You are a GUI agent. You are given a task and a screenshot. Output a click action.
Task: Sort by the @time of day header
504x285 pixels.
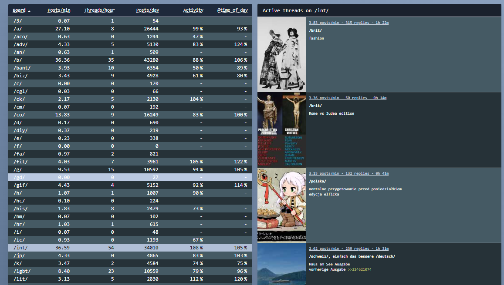232,10
